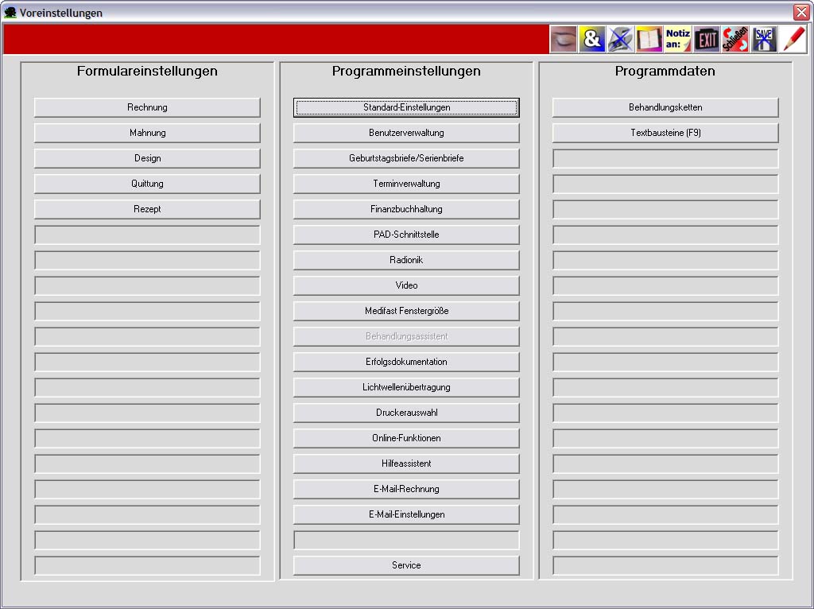This screenshot has height=609, width=814.
Task: Click the red 'Schließen' toolbar icon
Action: pos(735,39)
